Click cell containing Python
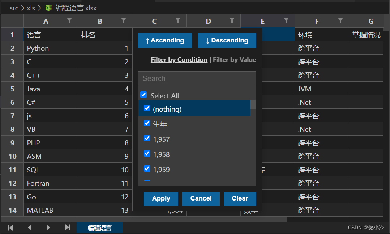 point(51,48)
